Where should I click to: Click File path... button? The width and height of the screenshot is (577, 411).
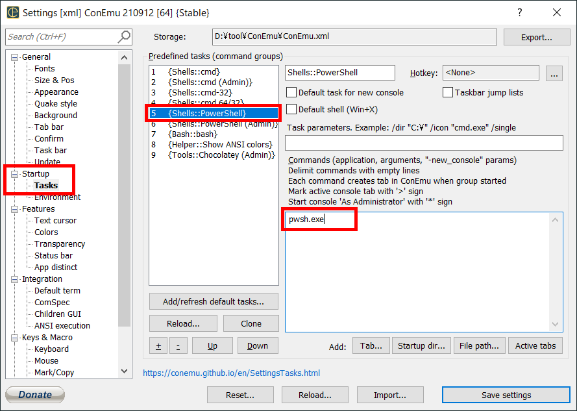pos(479,346)
